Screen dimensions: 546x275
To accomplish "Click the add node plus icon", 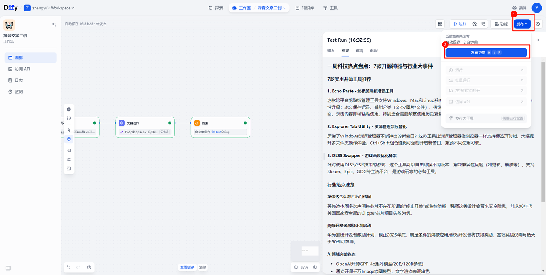I will click(69, 109).
